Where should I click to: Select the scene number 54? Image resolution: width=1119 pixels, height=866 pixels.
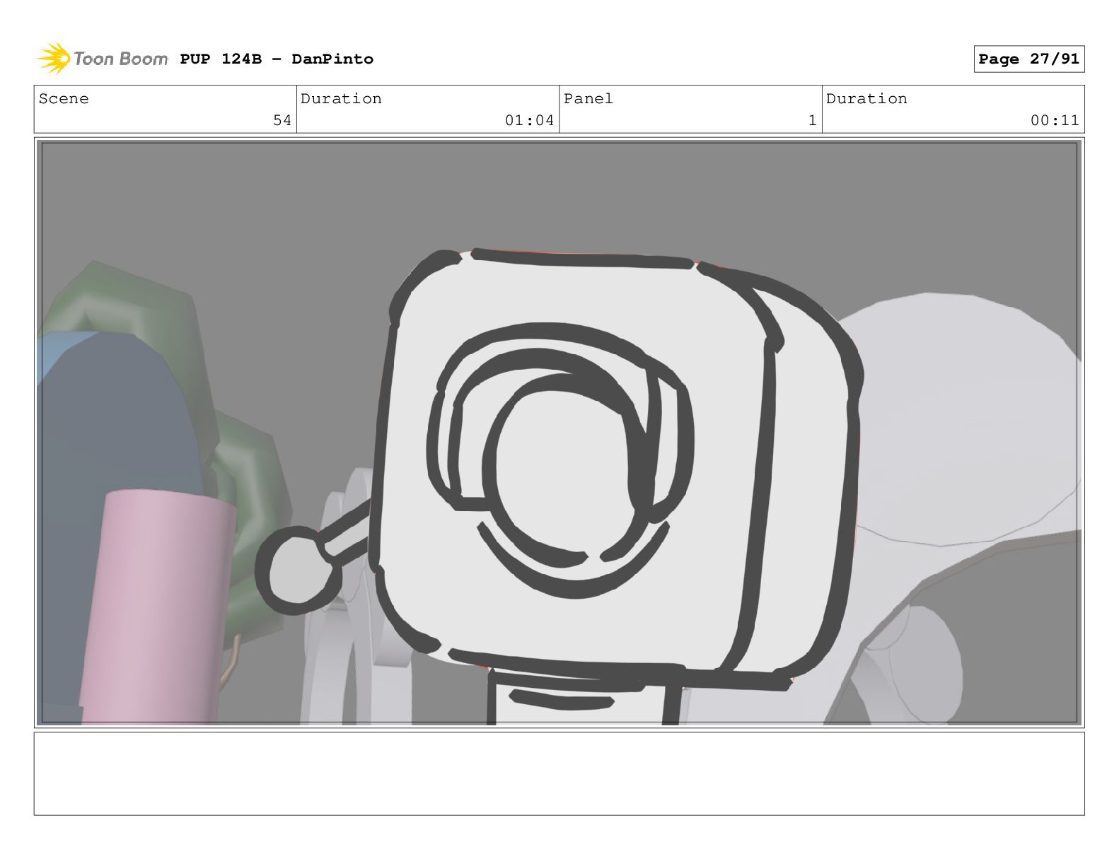pyautogui.click(x=282, y=121)
